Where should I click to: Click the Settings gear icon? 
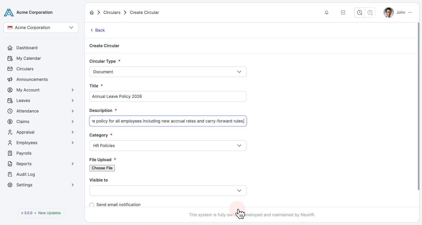tap(10, 185)
